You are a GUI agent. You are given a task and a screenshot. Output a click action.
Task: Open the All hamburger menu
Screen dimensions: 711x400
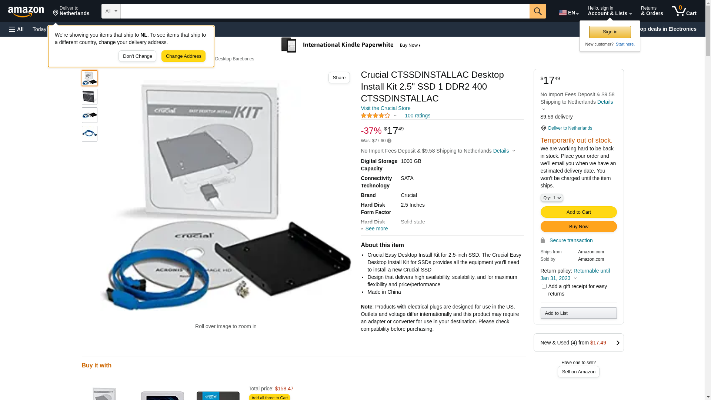(16, 29)
